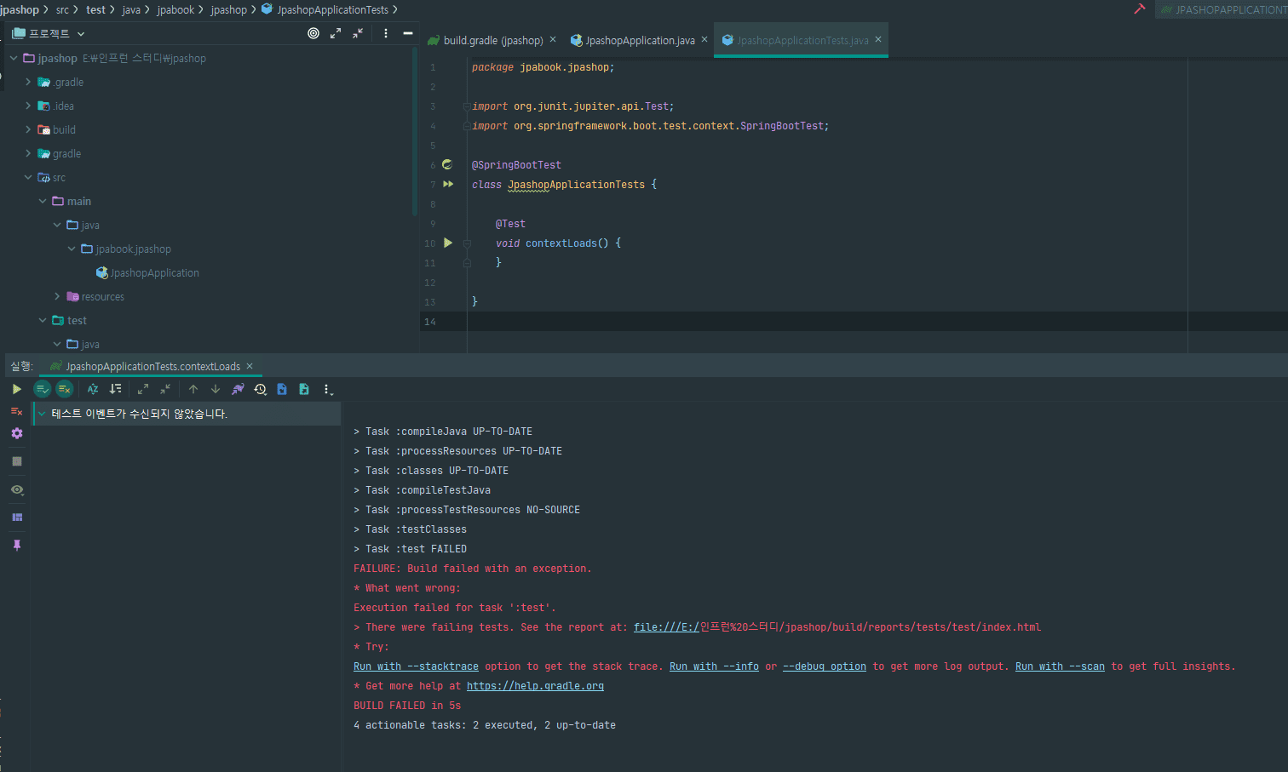The image size is (1288, 772).
Task: Open run configuration settings gear
Action: click(x=17, y=433)
